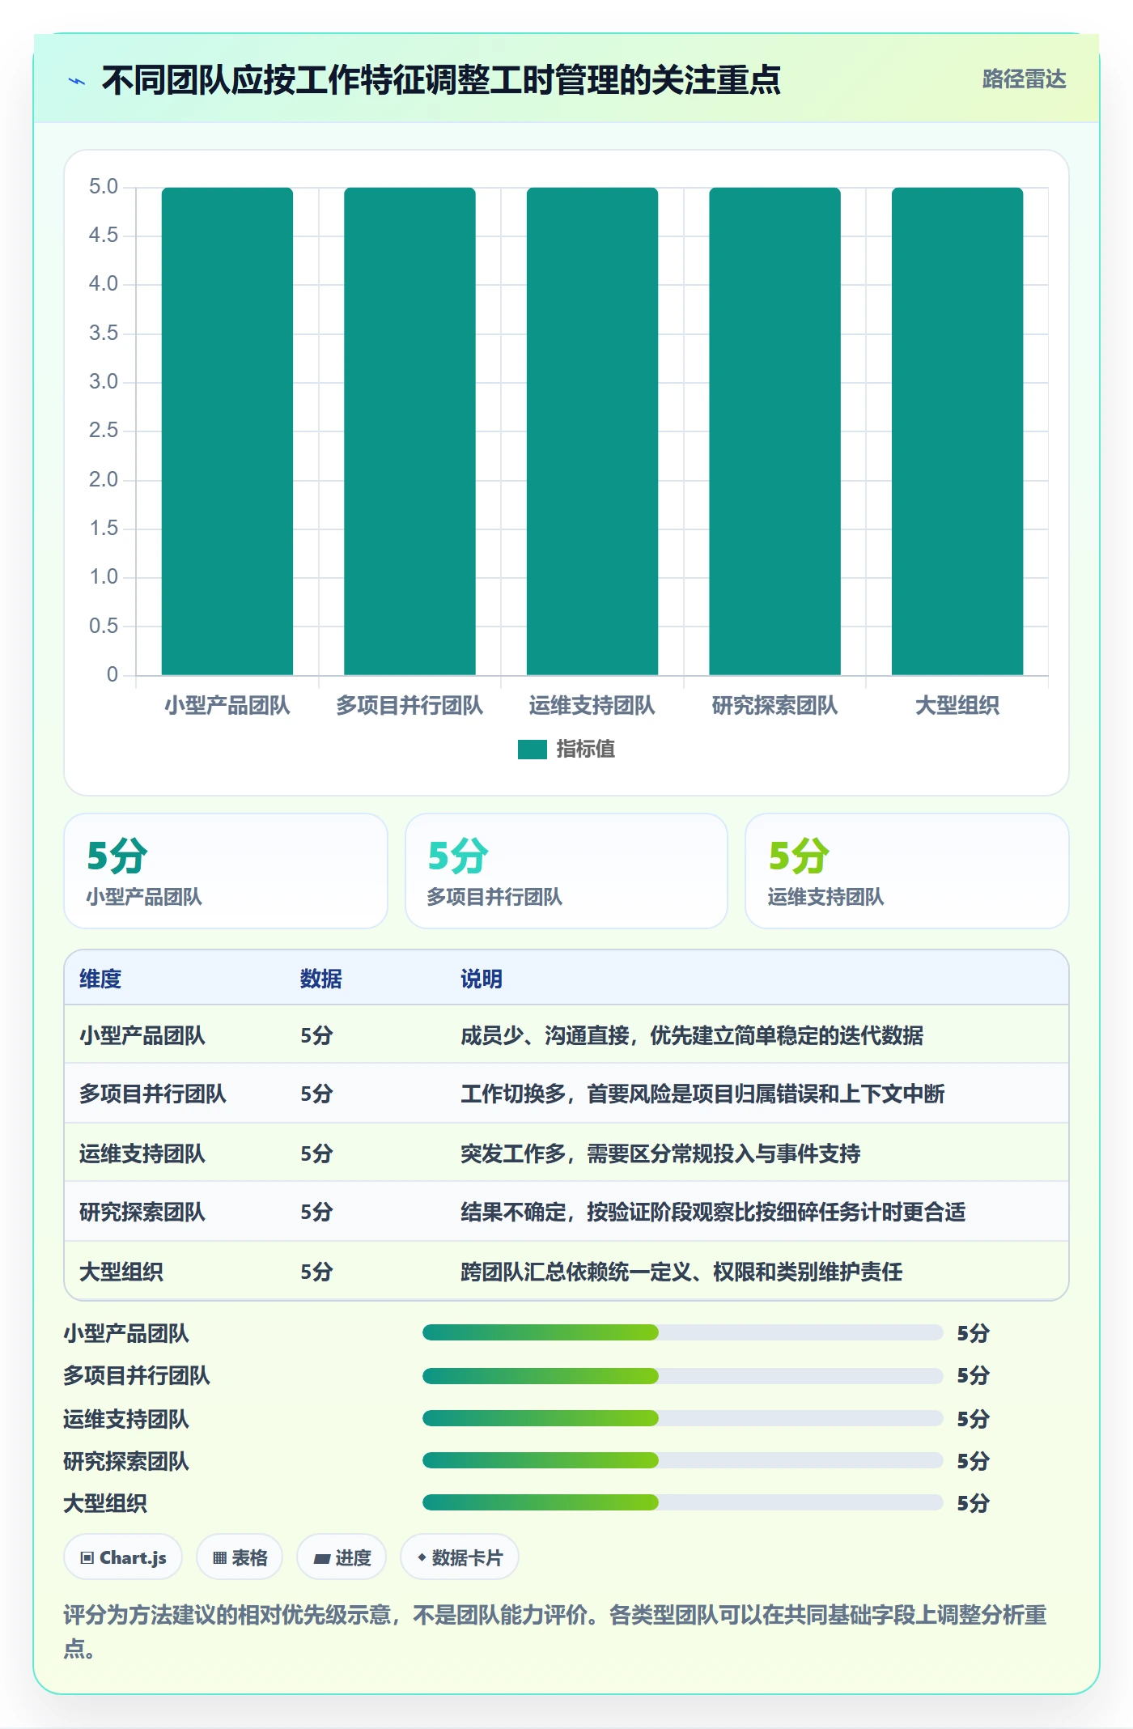Click the description starting with 工作切换多
The image size is (1133, 1729).
[x=702, y=1094]
